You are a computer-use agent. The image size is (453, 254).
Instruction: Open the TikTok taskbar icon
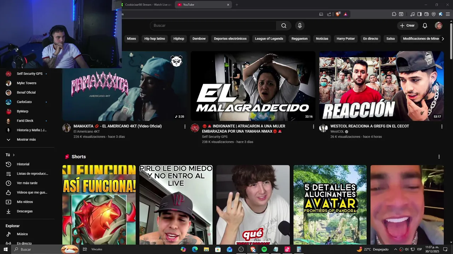(287, 249)
